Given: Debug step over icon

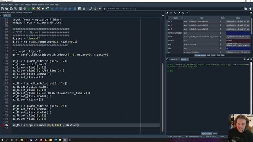Looking at the screenshot, I should click(x=57, y=9).
